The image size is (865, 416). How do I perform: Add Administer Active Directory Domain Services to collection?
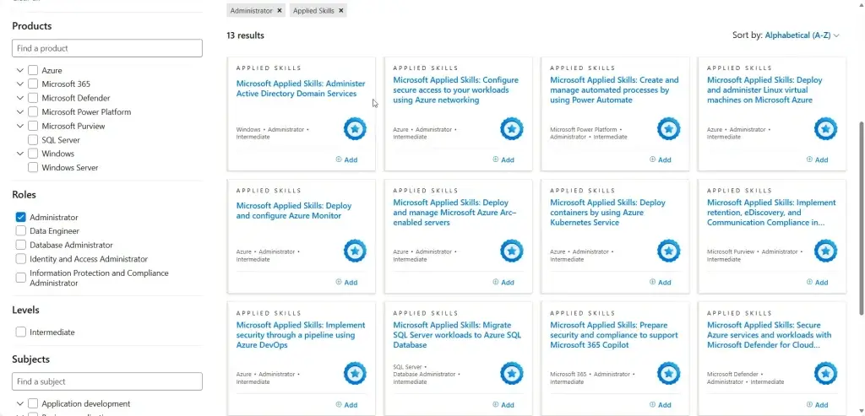[346, 159]
